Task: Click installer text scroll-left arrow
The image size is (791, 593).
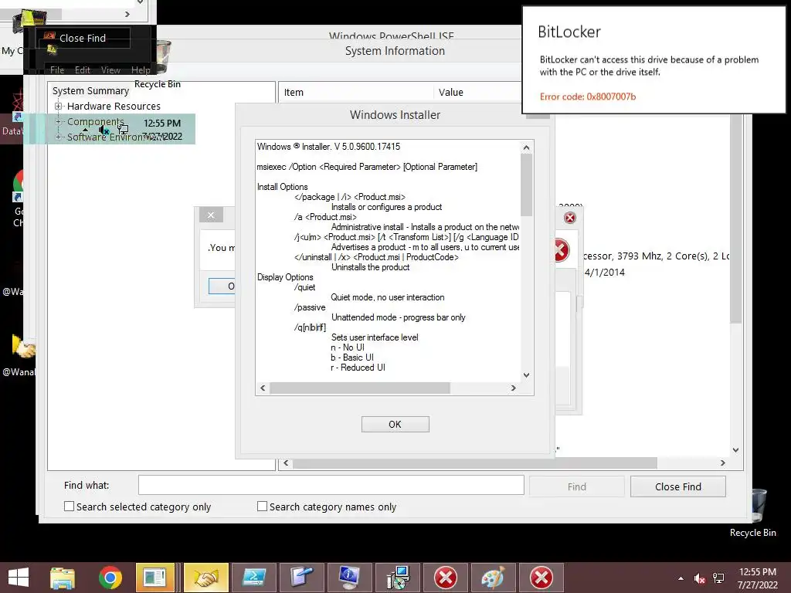Action: tap(263, 388)
